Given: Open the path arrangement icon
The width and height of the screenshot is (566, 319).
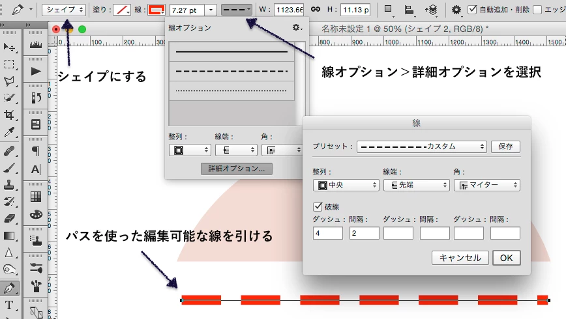Looking at the screenshot, I should [431, 10].
